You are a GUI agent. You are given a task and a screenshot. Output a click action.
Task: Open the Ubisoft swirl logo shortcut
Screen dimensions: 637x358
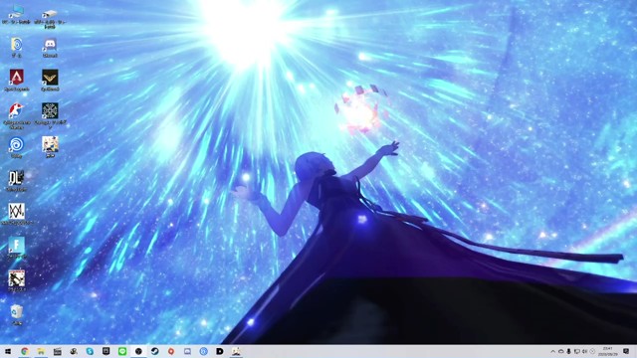point(17,147)
